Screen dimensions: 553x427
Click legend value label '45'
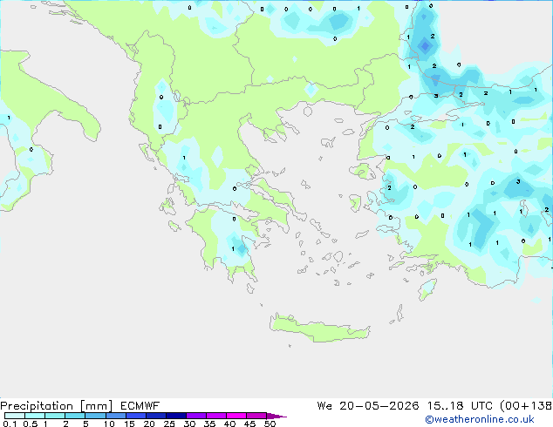[249, 424]
